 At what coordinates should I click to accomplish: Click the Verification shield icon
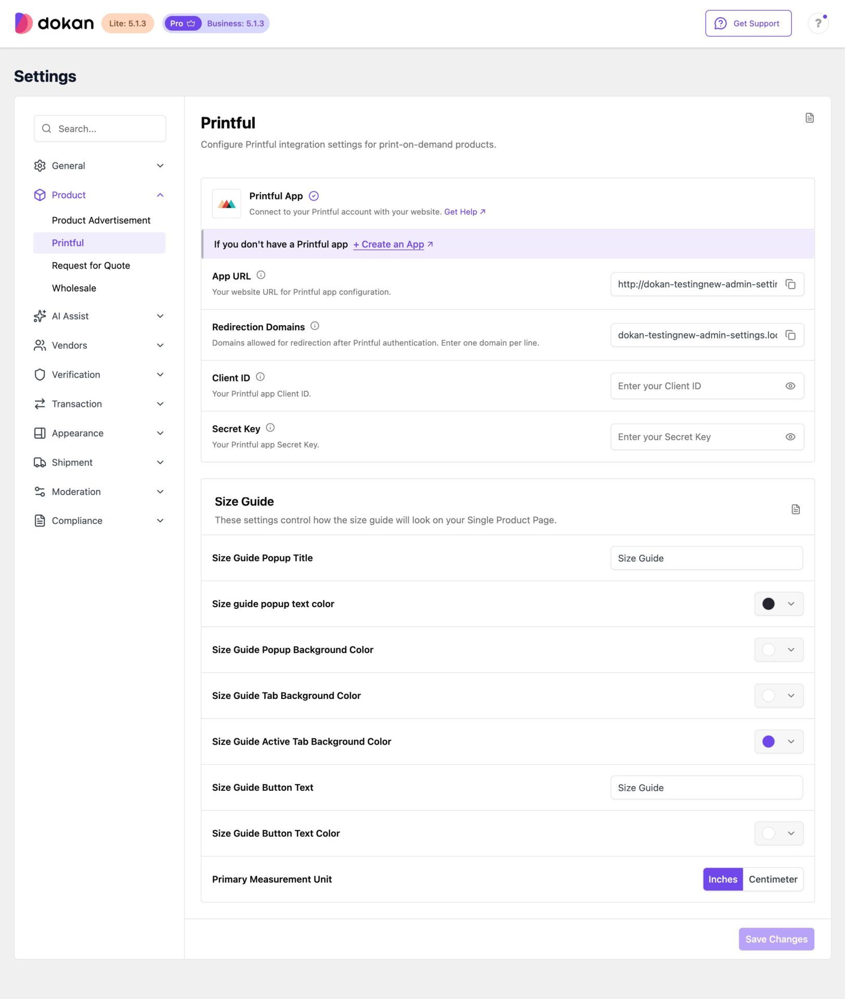pyautogui.click(x=40, y=375)
